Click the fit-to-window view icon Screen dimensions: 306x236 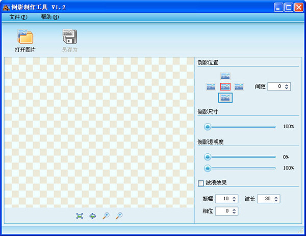tap(80, 216)
